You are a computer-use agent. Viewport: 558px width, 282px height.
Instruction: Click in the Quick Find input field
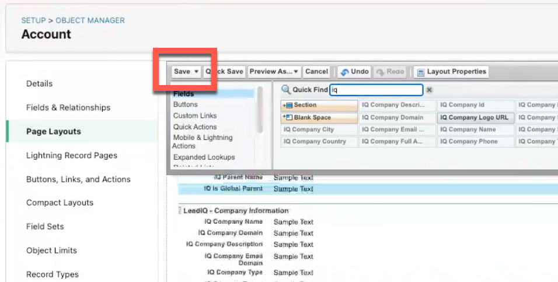click(376, 90)
